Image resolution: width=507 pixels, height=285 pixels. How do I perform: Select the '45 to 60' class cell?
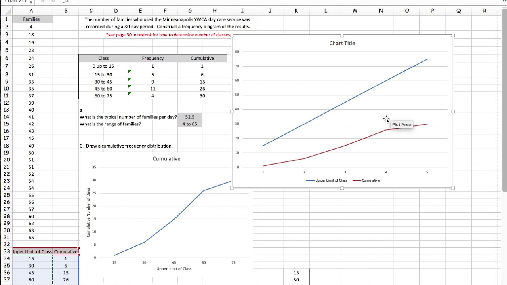click(103, 89)
